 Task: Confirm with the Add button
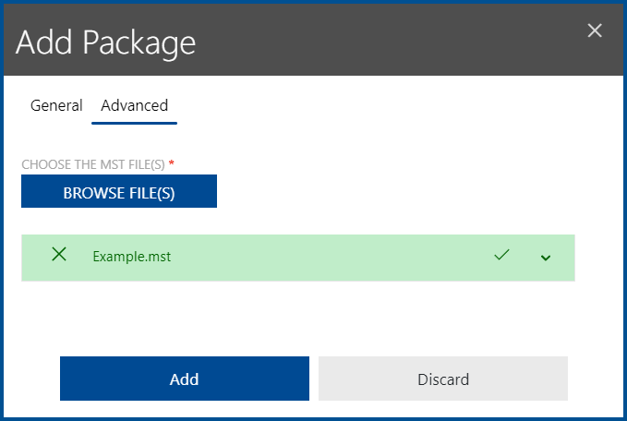[x=184, y=379]
